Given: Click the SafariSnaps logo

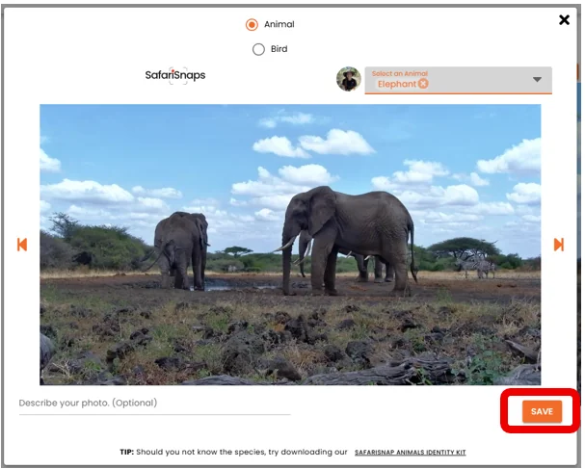Looking at the screenshot, I should pyautogui.click(x=175, y=75).
